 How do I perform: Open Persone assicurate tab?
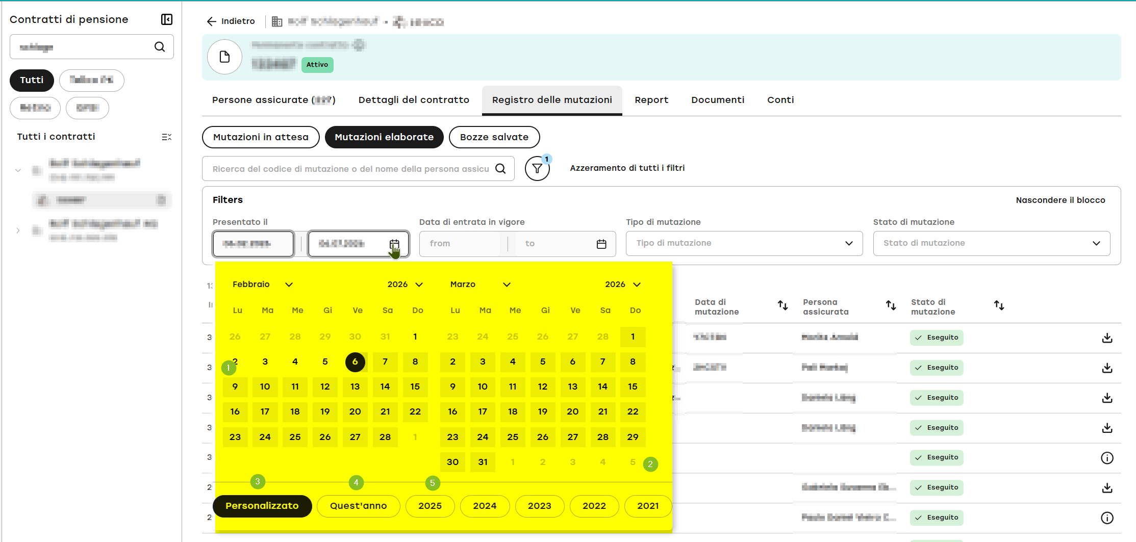pos(274,100)
